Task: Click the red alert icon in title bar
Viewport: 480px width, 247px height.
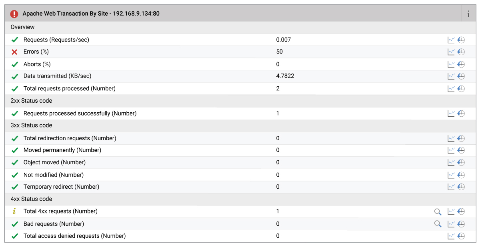Action: (14, 14)
